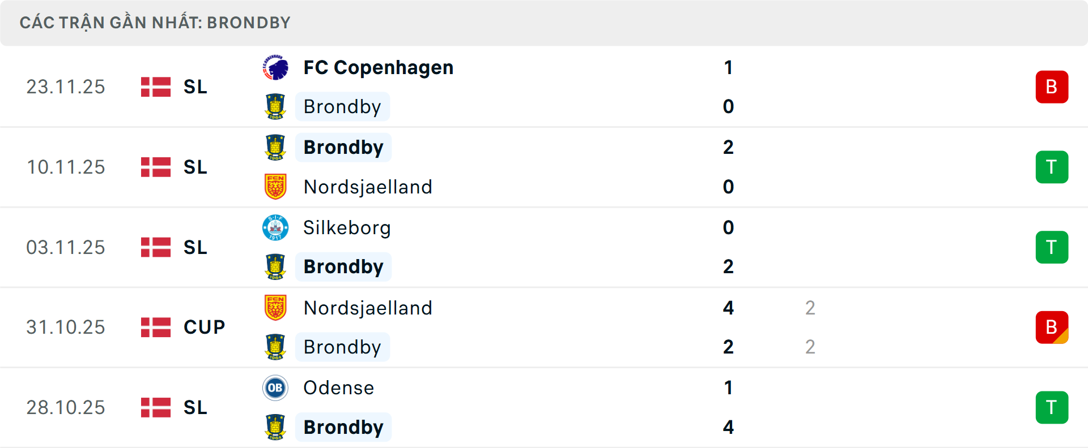This screenshot has height=448, width=1088.
Task: Select the highlighted Brondby name chip on 10.11.25
Action: tap(343, 147)
